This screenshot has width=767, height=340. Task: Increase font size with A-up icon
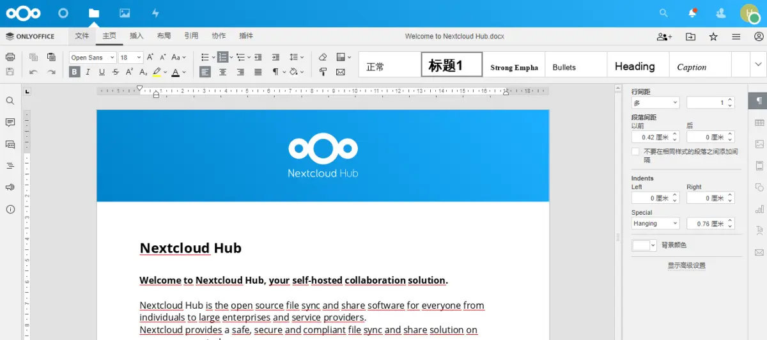[x=150, y=57]
